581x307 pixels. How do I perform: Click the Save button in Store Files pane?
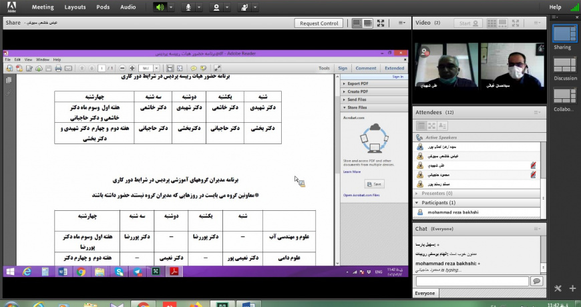[x=374, y=184]
